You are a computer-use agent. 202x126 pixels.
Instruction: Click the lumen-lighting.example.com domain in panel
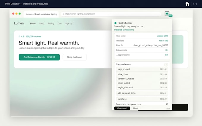[x=129, y=26]
